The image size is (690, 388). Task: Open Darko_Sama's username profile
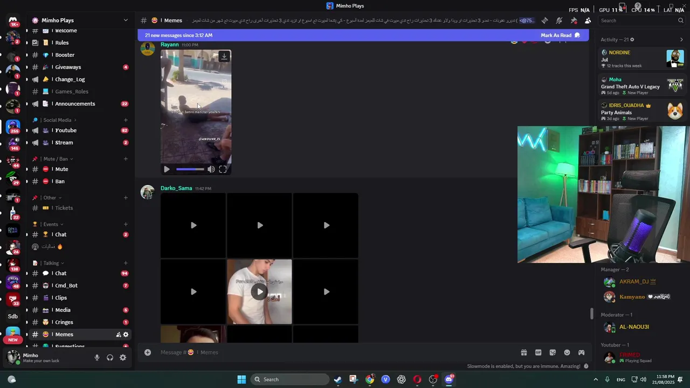point(176,188)
